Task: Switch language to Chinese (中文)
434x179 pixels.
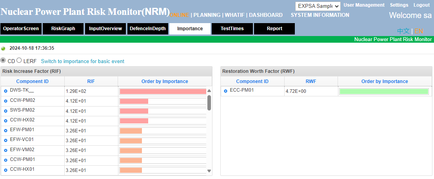Action: click(x=403, y=31)
